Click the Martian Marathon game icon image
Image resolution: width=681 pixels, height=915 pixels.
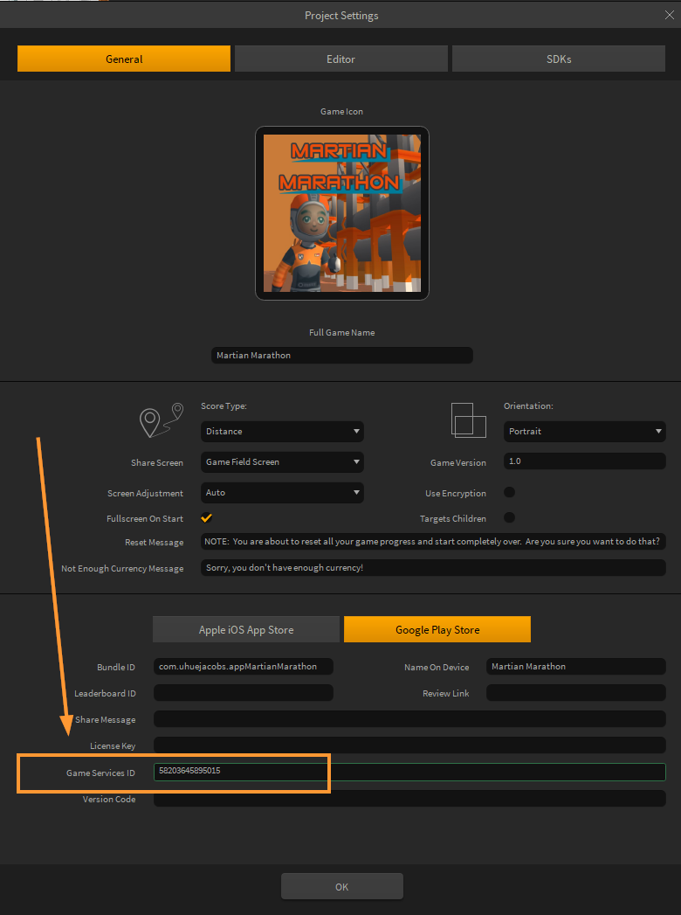click(341, 213)
